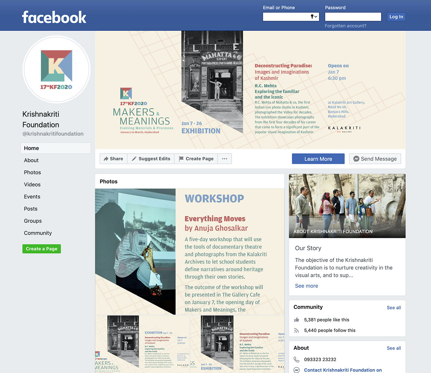Image resolution: width=431 pixels, height=373 pixels.
Task: Click the Our Story heading
Action: tap(308, 248)
